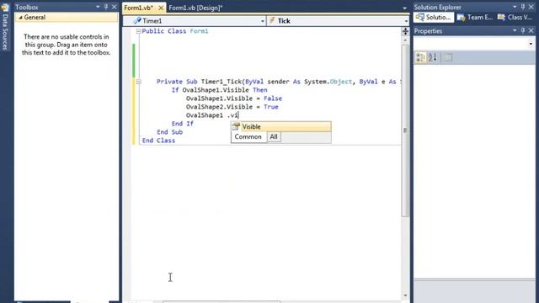This screenshot has height=303, width=539.
Task: Click the Alphabetical sort properties icon
Action: (x=433, y=57)
